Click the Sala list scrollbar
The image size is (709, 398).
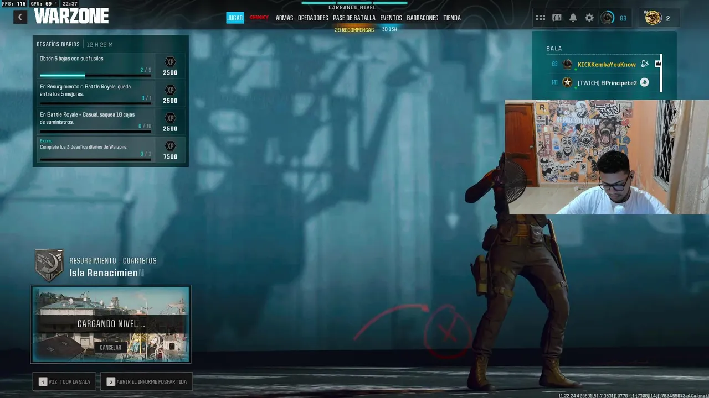(661, 73)
